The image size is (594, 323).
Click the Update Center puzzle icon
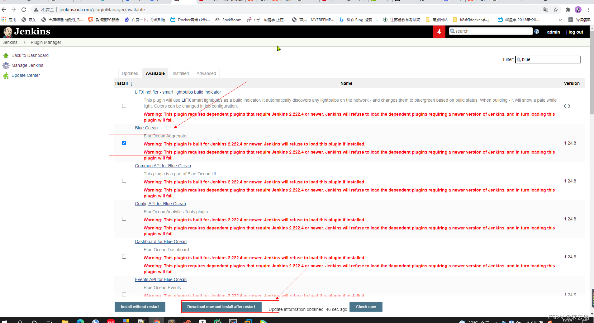pos(6,75)
